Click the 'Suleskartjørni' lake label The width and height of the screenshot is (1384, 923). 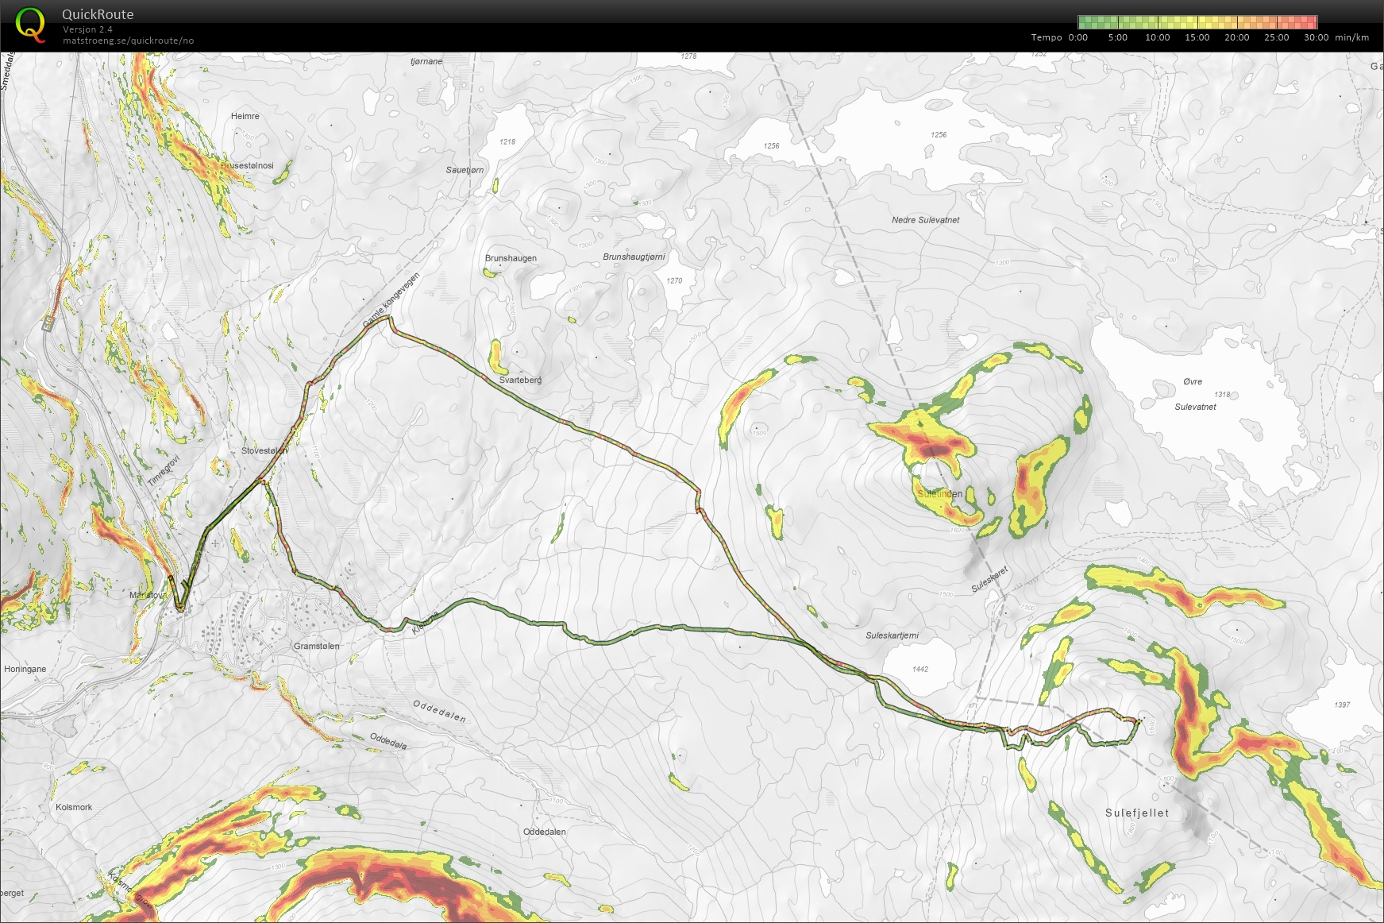(892, 635)
